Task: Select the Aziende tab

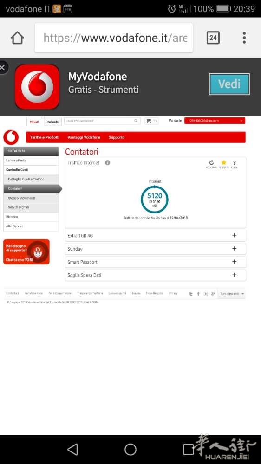Action: point(53,122)
